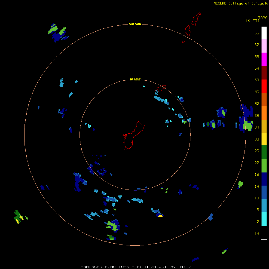Click the '2' legend value

coord(258,221)
